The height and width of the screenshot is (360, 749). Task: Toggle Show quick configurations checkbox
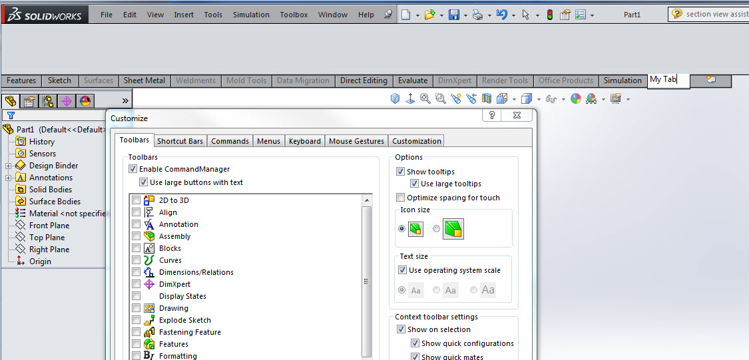[415, 343]
